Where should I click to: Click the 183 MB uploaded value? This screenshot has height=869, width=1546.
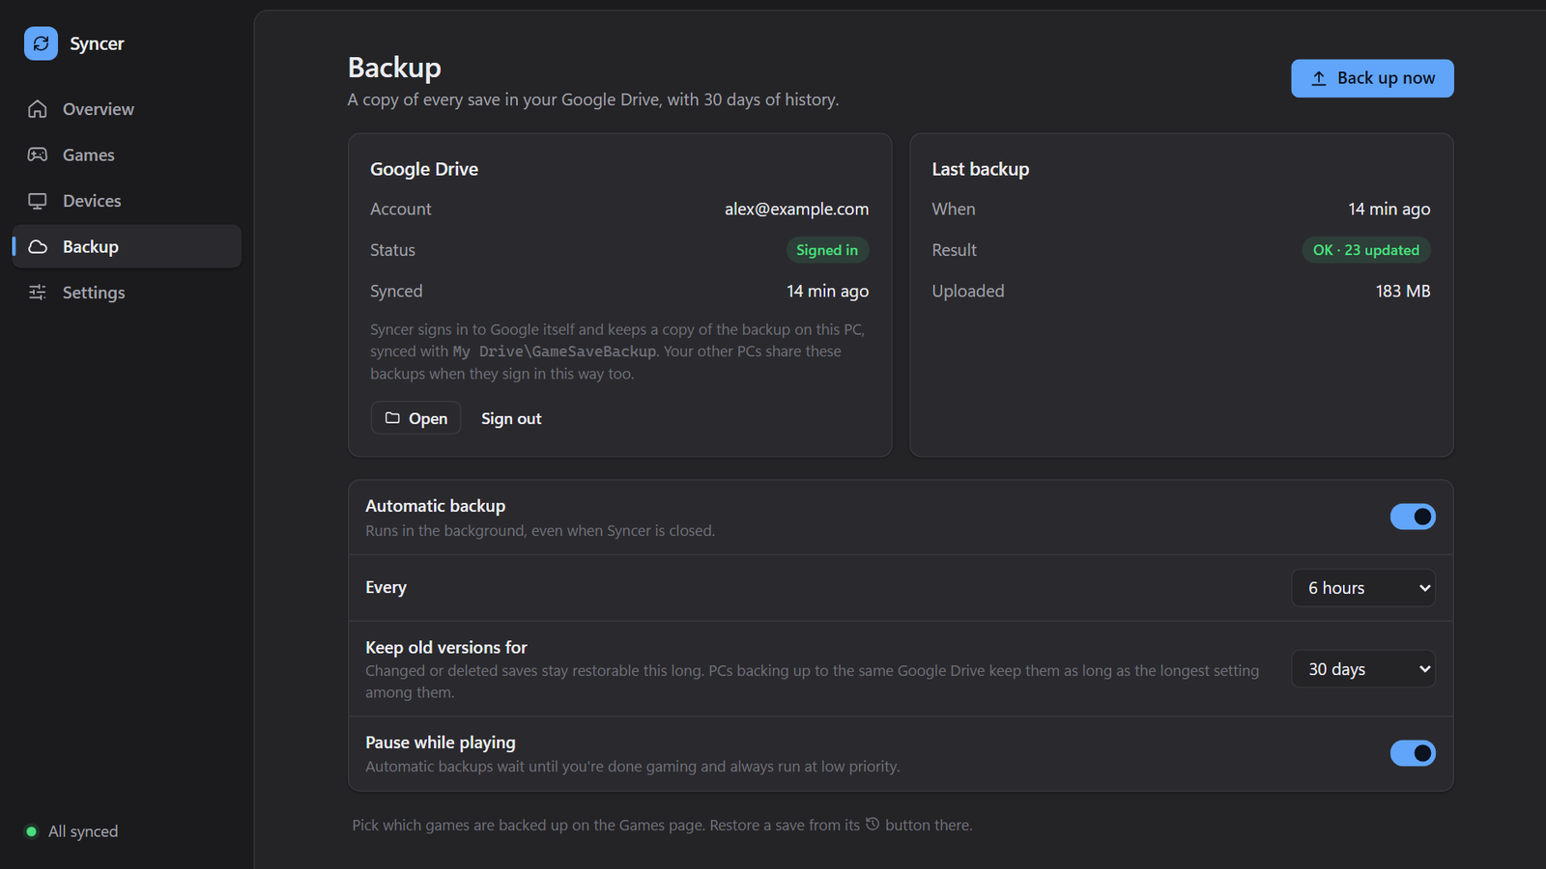[x=1403, y=291]
